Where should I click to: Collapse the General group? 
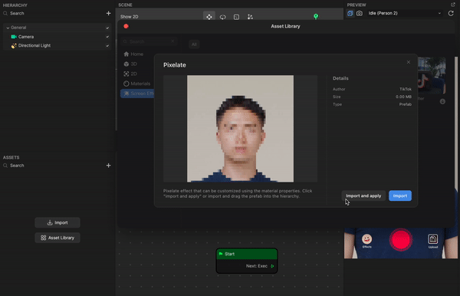click(8, 28)
